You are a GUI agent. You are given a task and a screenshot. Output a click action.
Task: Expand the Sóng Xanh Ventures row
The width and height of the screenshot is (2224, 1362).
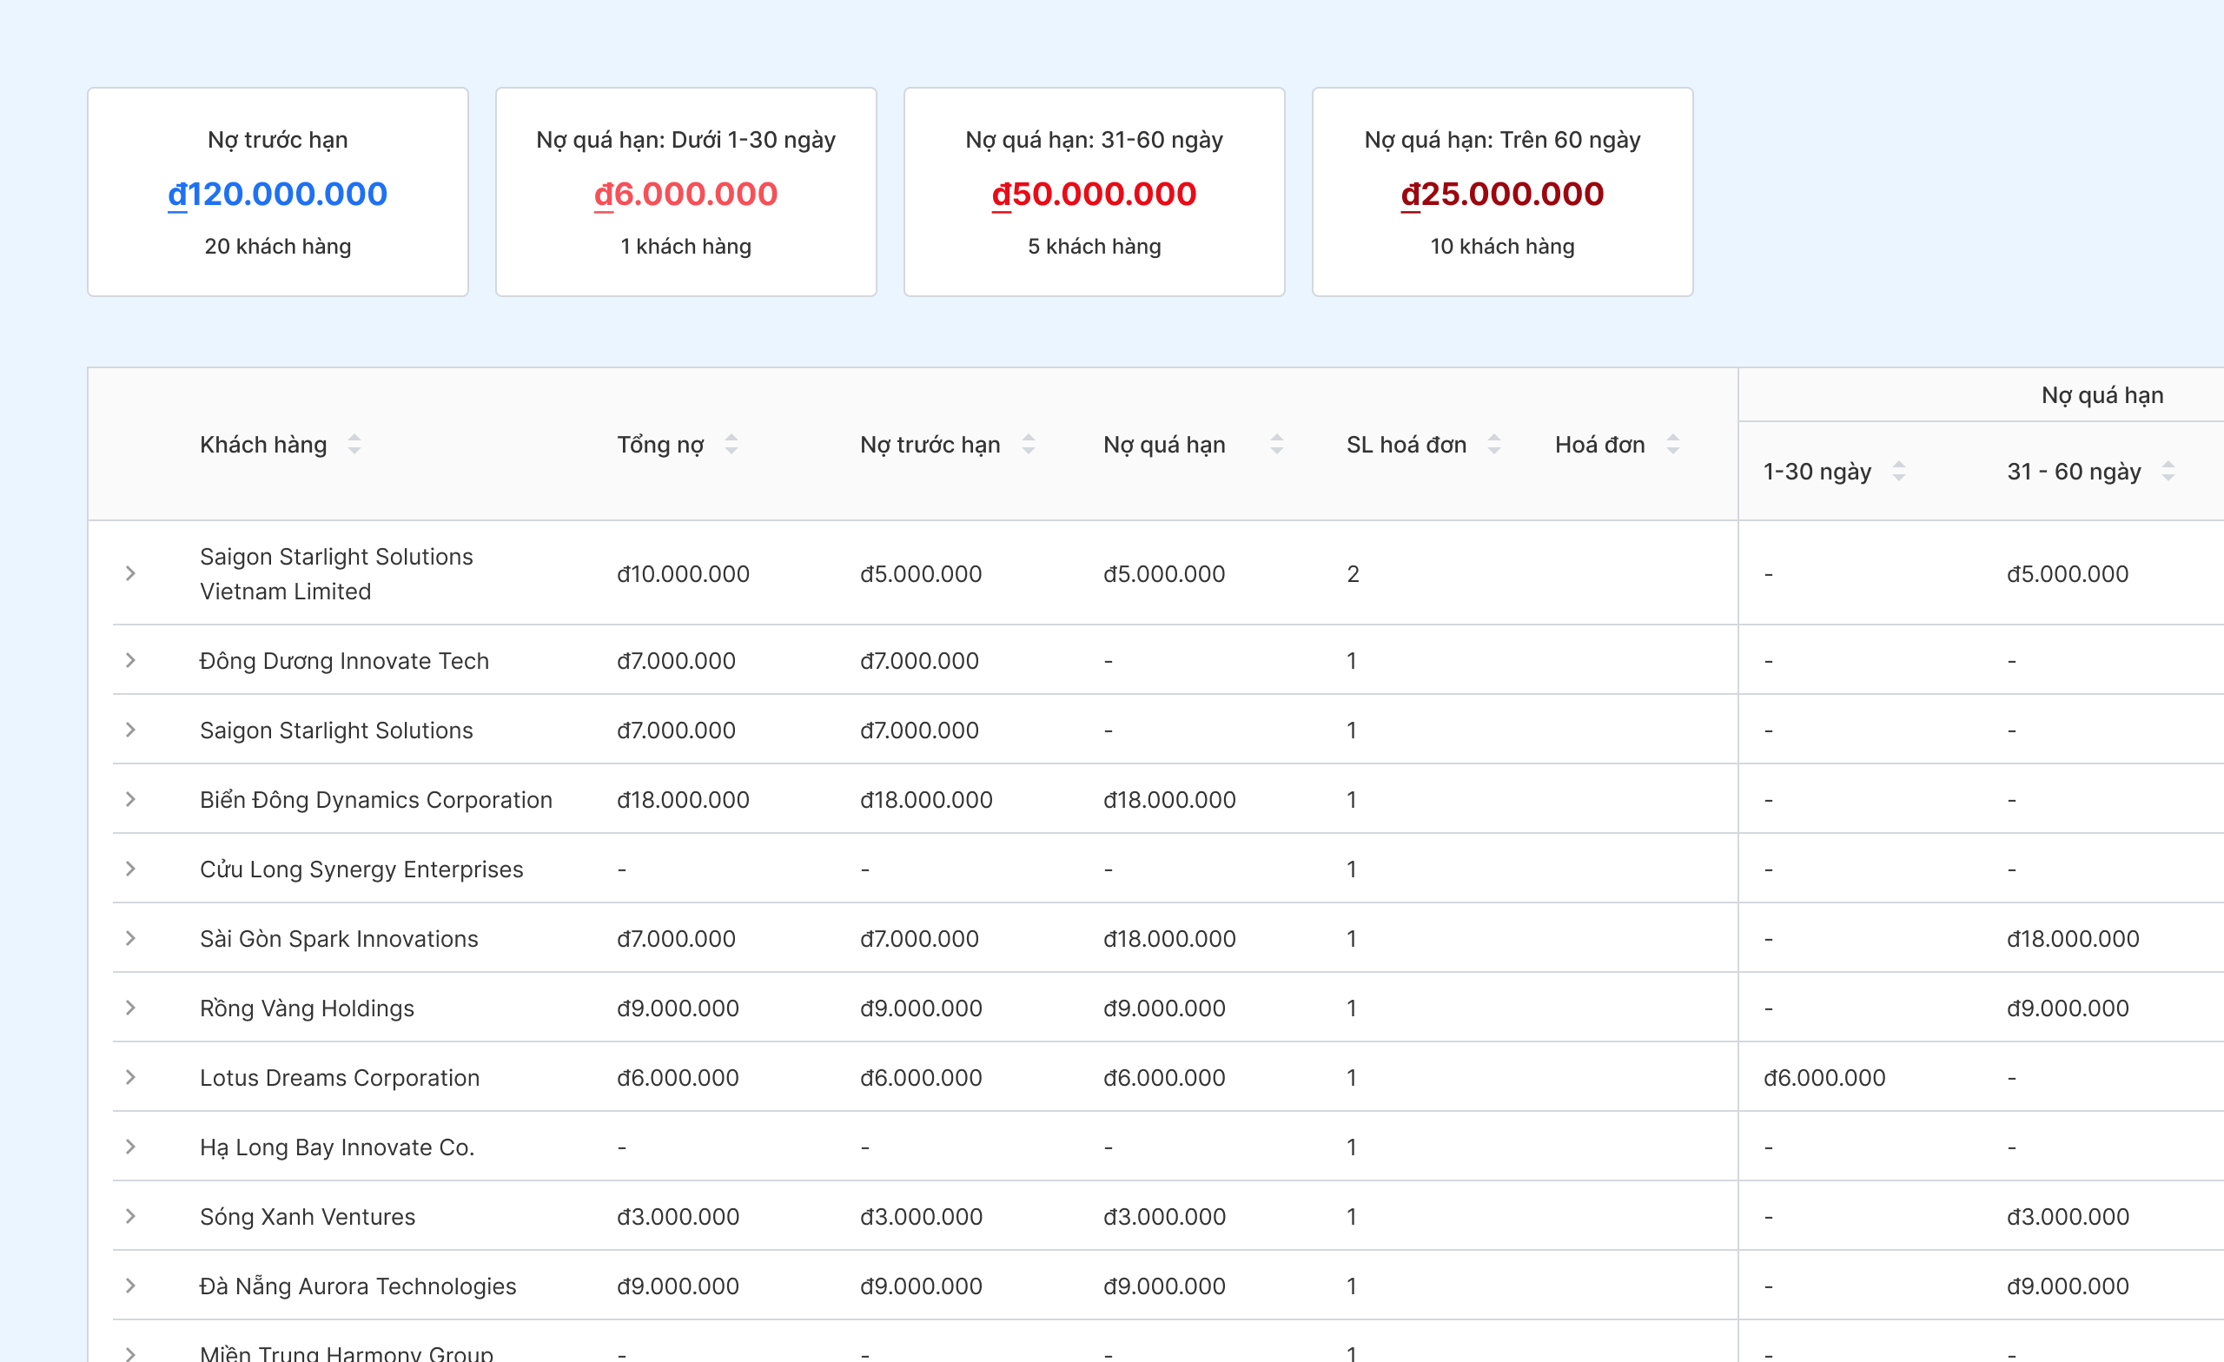[x=132, y=1216]
